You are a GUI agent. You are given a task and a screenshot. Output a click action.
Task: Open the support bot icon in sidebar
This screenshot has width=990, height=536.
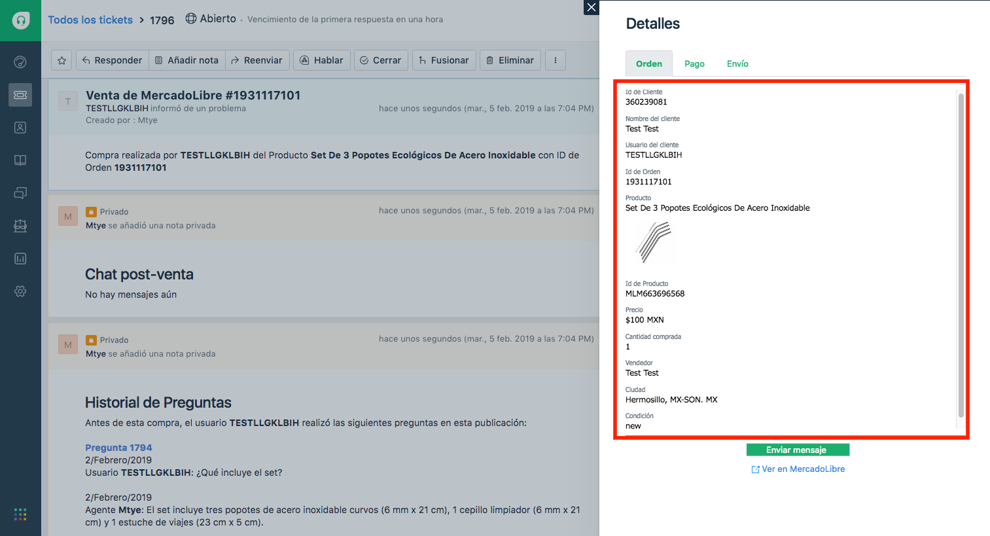coord(20,226)
